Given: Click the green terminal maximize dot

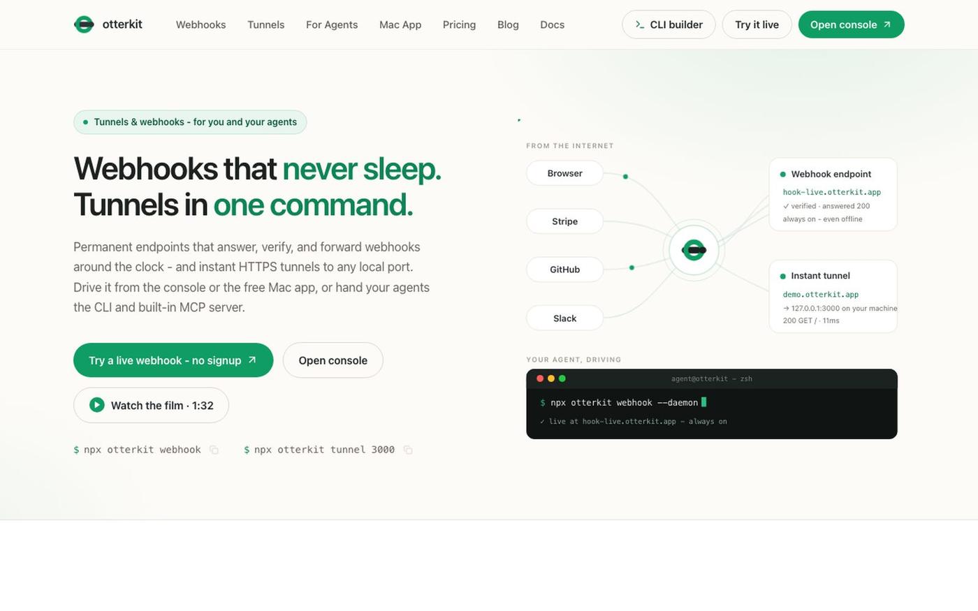Looking at the screenshot, I should [x=562, y=378].
